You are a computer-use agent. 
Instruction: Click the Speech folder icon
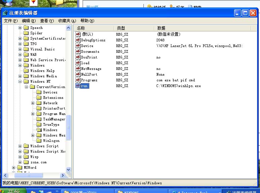pyautogui.click(x=26, y=28)
